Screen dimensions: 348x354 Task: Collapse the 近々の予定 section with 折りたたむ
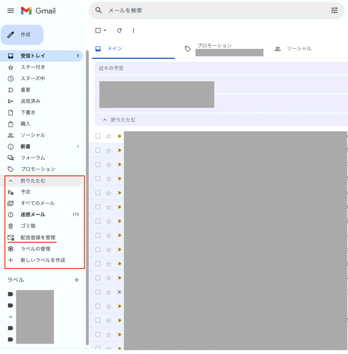click(x=119, y=120)
